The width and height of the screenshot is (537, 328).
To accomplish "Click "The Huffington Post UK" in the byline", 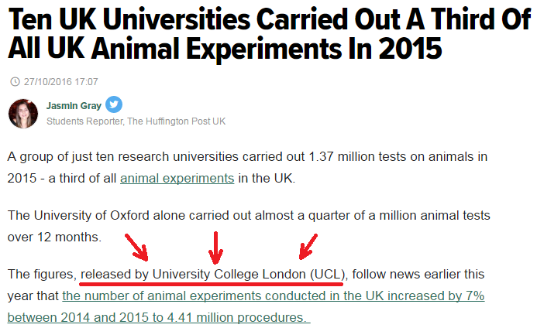I will [x=177, y=121].
